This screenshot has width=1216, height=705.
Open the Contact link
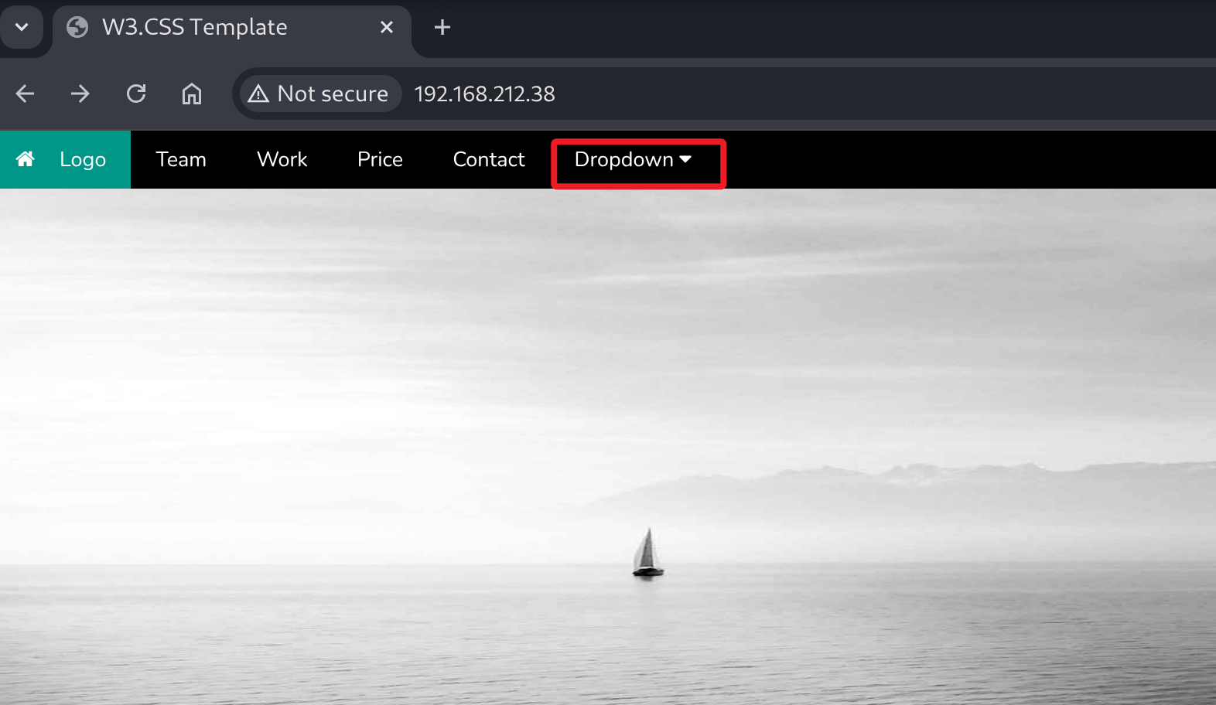[489, 160]
